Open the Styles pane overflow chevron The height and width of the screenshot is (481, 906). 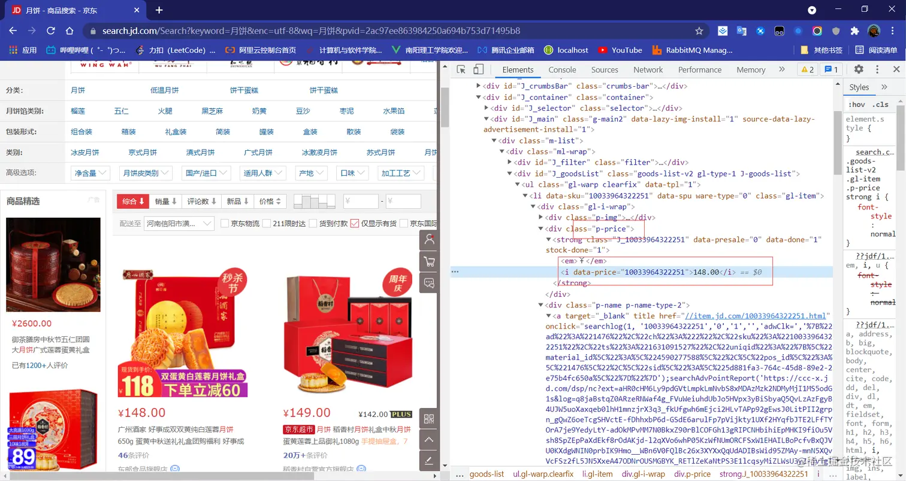tap(884, 87)
